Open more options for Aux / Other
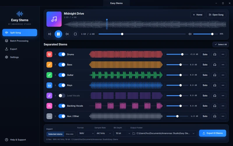The image size is (233, 146). point(223,116)
